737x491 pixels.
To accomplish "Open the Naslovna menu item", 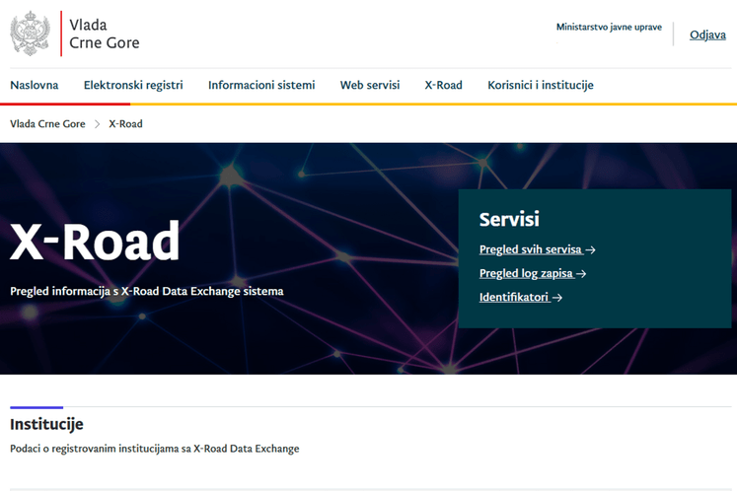I will tap(35, 85).
